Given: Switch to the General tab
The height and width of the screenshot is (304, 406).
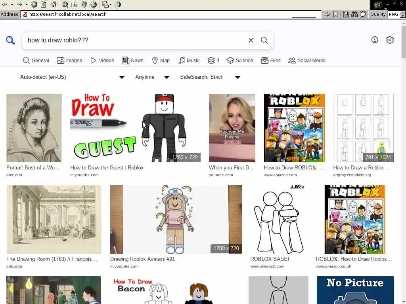Looking at the screenshot, I should click(x=36, y=61).
